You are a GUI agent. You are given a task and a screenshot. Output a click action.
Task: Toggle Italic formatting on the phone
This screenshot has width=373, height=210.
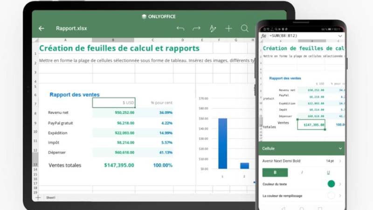302,172
